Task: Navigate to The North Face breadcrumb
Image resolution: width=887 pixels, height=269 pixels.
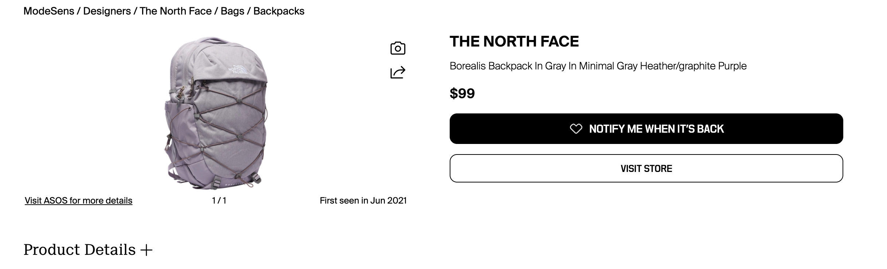Action: pos(175,11)
